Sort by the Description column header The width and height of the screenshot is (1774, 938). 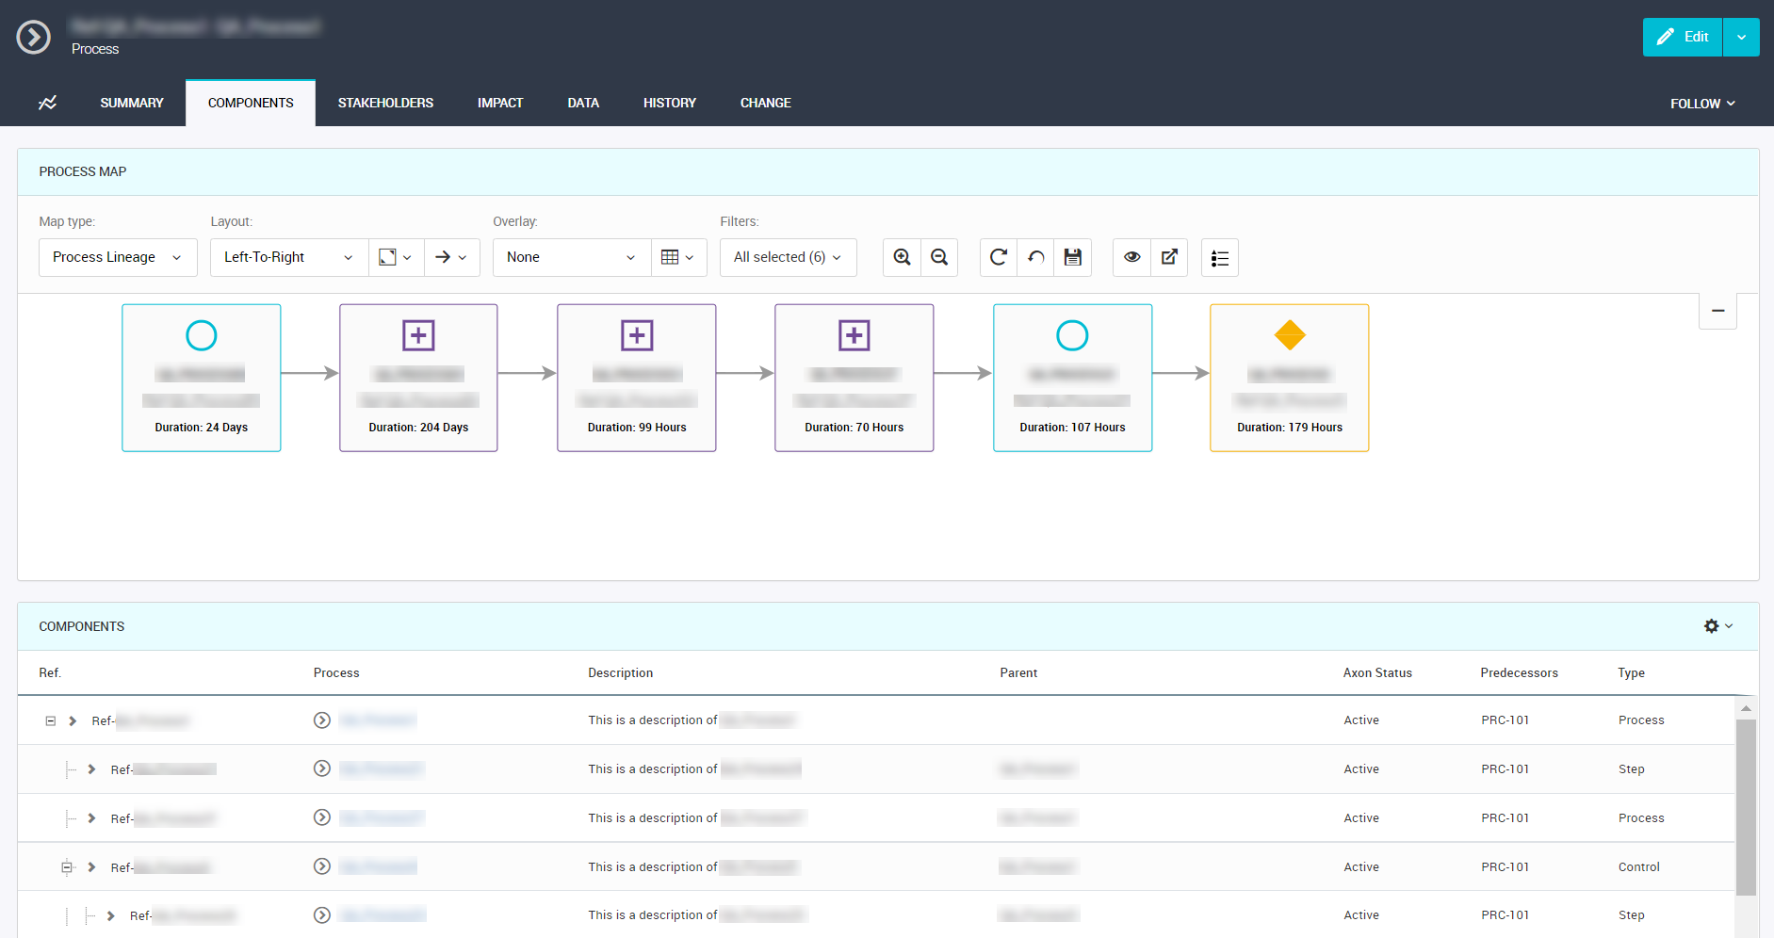[x=620, y=672]
